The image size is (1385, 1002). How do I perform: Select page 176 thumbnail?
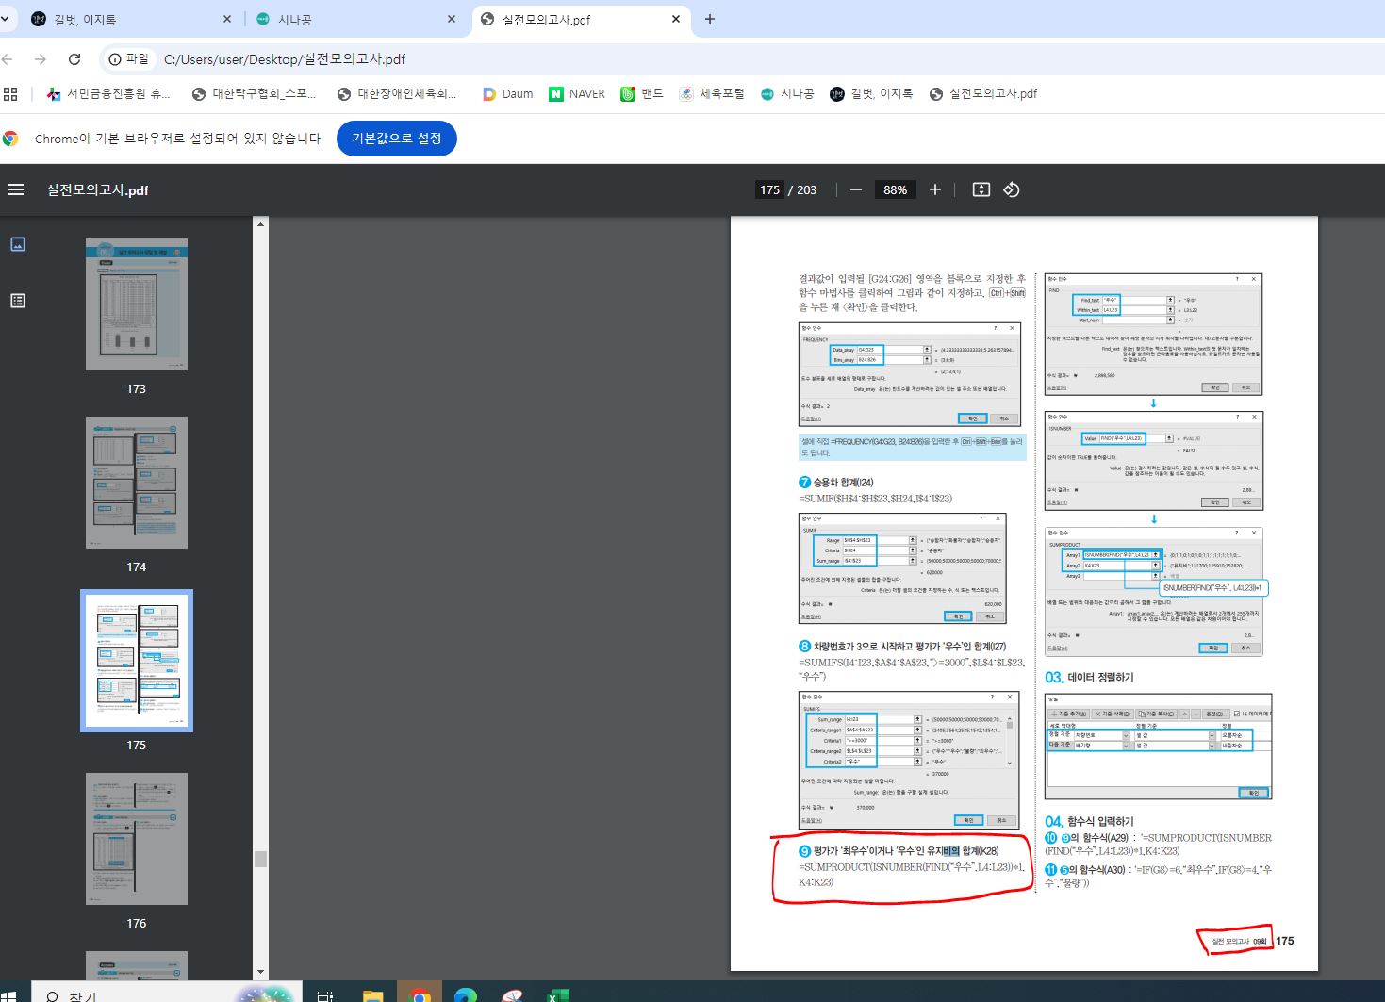tap(136, 839)
